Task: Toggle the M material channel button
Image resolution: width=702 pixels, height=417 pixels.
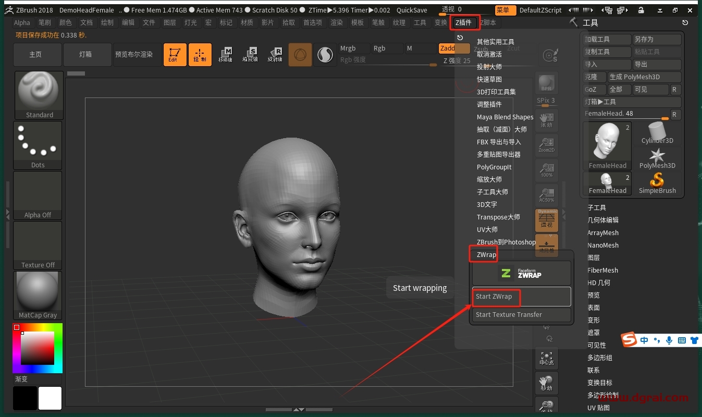Action: (420, 48)
